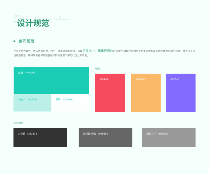Click the 设计规范 main heading
The image size is (209, 174).
click(x=33, y=23)
